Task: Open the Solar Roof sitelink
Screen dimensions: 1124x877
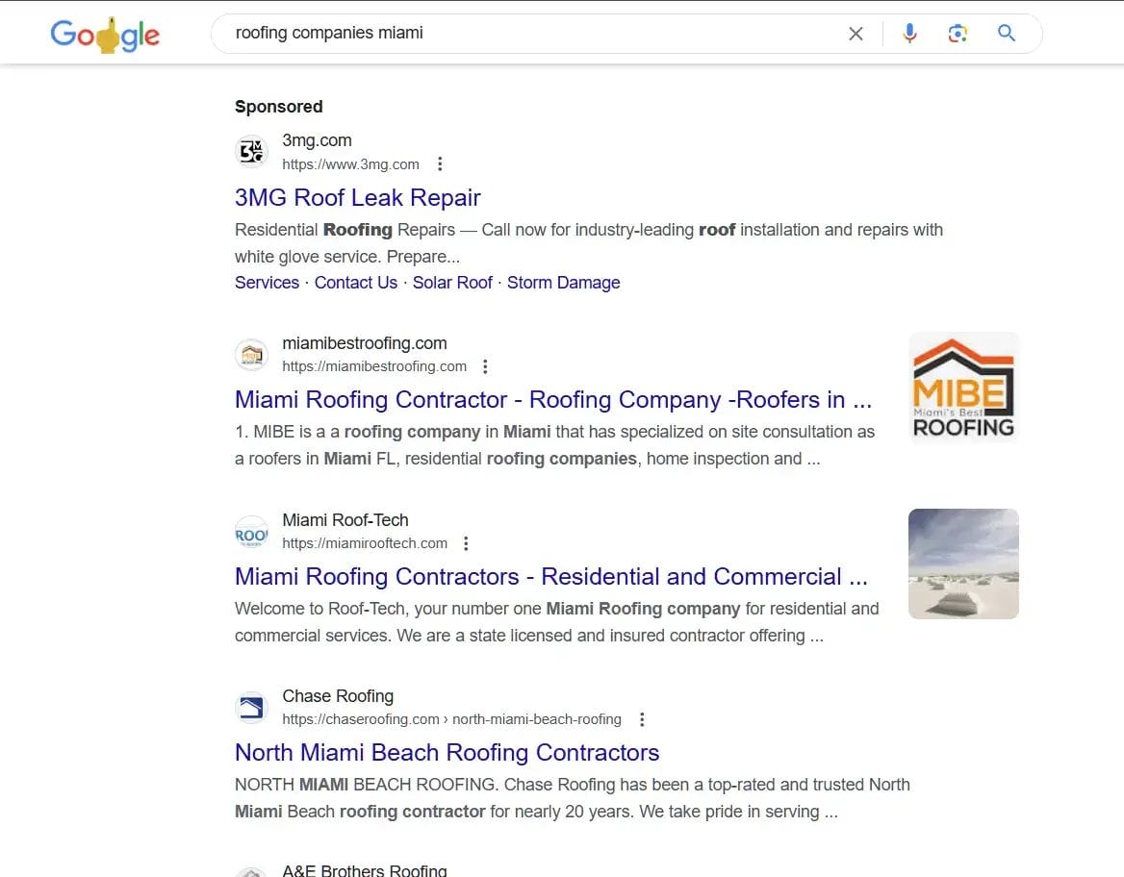Action: click(x=452, y=283)
